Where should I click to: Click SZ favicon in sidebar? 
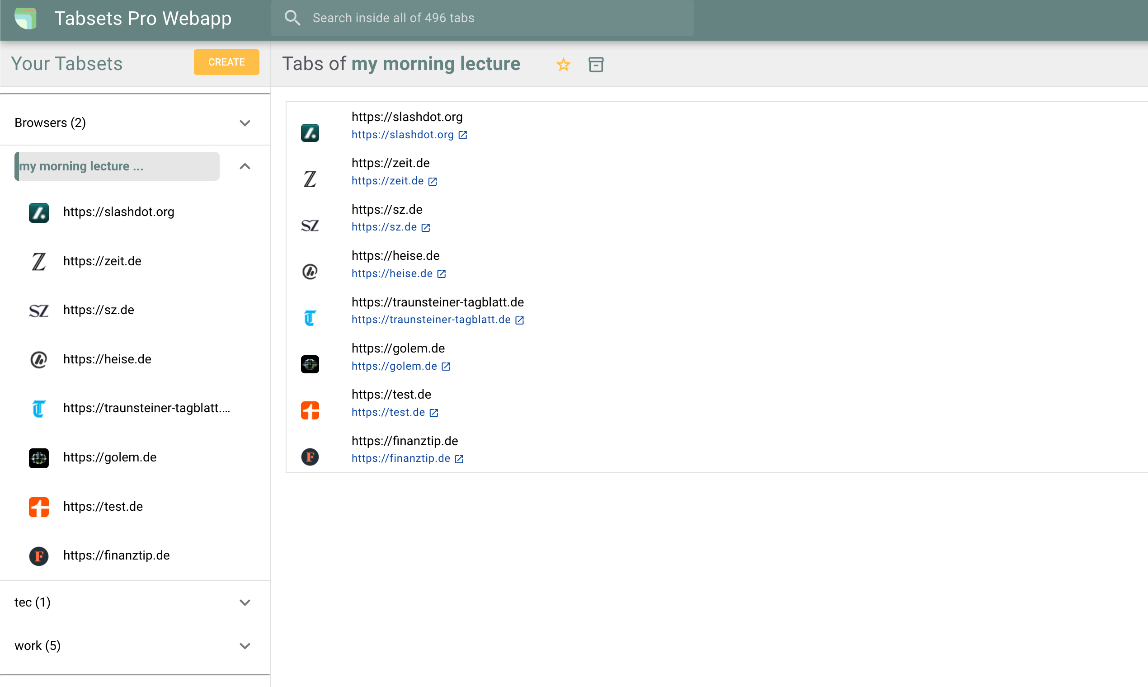click(x=39, y=311)
